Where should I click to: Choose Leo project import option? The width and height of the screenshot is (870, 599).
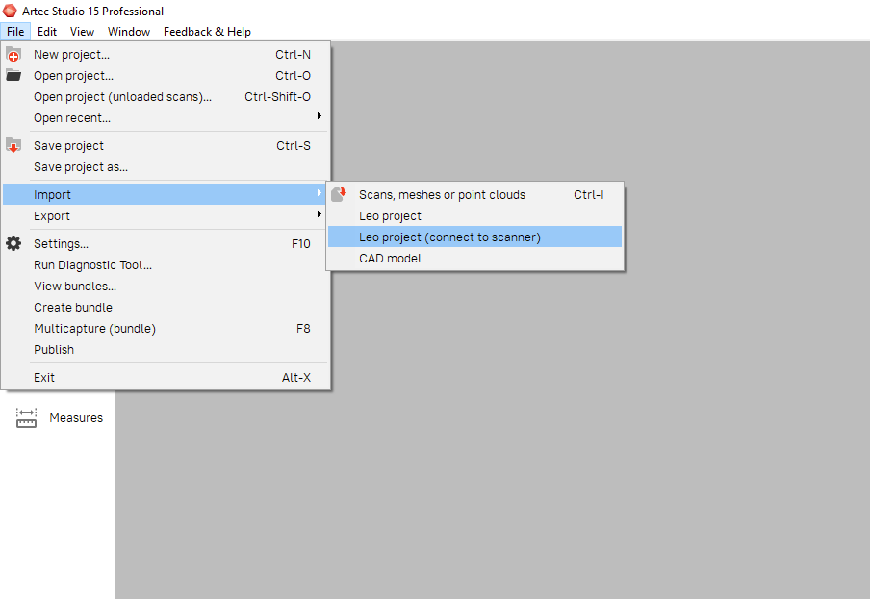tap(475, 215)
